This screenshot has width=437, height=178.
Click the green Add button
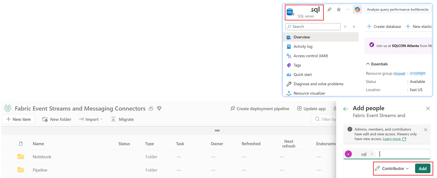(x=423, y=169)
